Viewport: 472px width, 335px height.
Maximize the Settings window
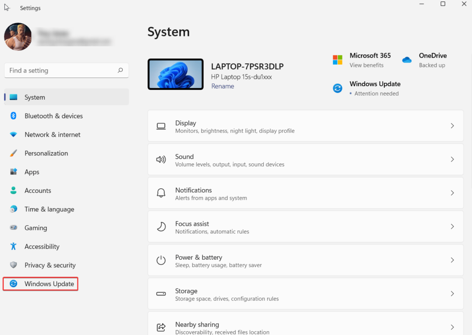[443, 4]
